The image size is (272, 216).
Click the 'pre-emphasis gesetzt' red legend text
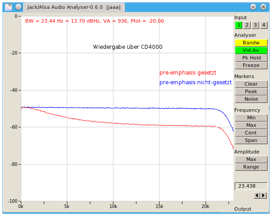click(x=188, y=73)
